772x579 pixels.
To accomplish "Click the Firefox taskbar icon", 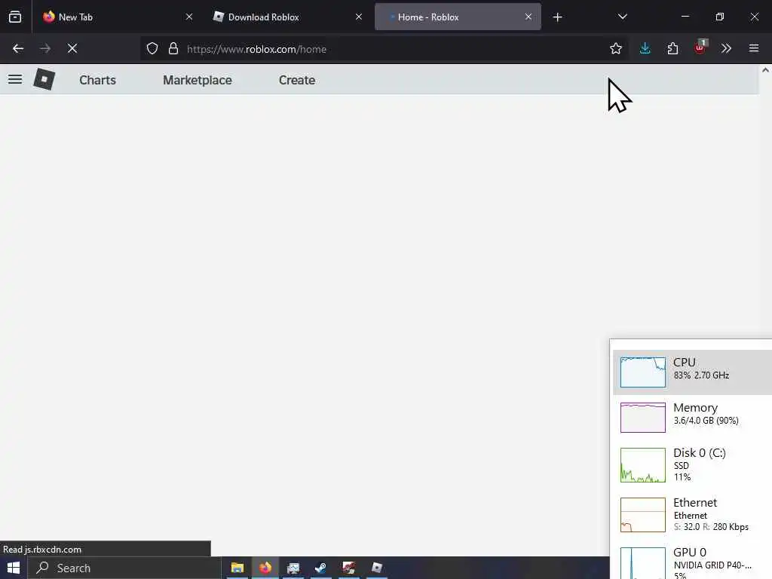I will pos(265,568).
